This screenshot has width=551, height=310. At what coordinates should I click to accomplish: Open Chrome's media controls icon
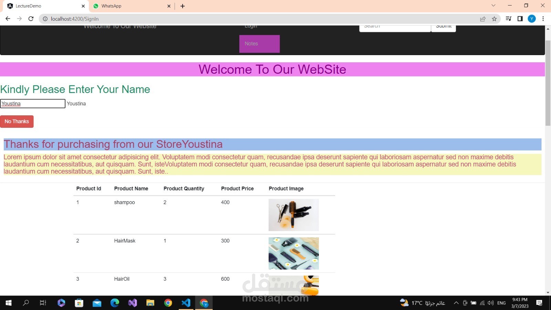(508, 19)
